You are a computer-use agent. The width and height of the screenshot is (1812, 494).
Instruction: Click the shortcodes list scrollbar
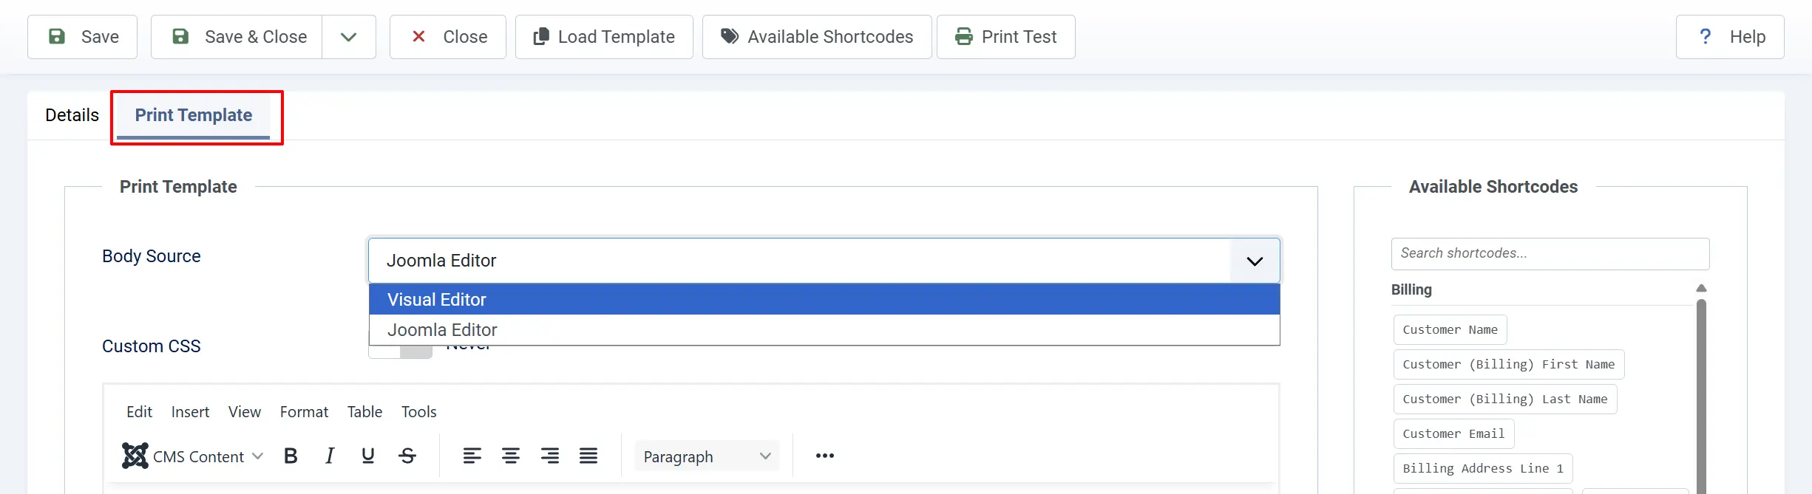tap(1701, 391)
